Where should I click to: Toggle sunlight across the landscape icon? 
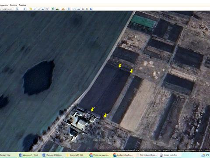tap(57, 9)
